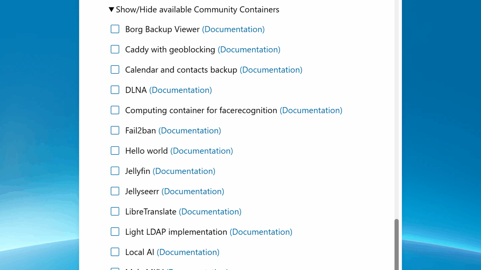The image size is (481, 270).
Task: View the Fail2ban documentation
Action: pyautogui.click(x=189, y=130)
